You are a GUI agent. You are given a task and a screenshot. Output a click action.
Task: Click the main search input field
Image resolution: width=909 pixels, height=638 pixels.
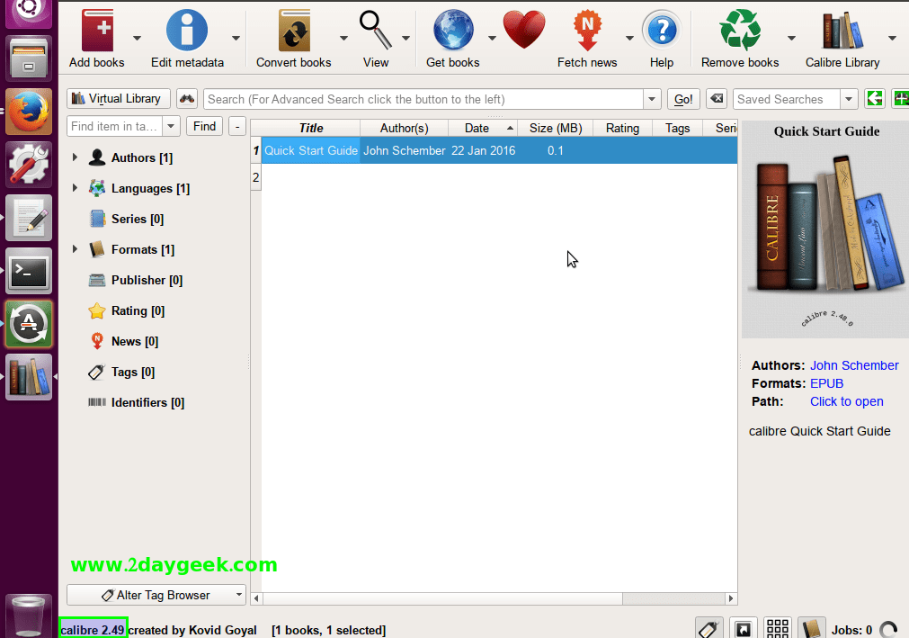[423, 99]
